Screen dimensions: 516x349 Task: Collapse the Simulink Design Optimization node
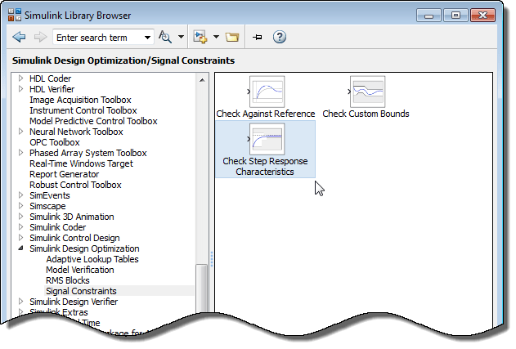[20, 248]
